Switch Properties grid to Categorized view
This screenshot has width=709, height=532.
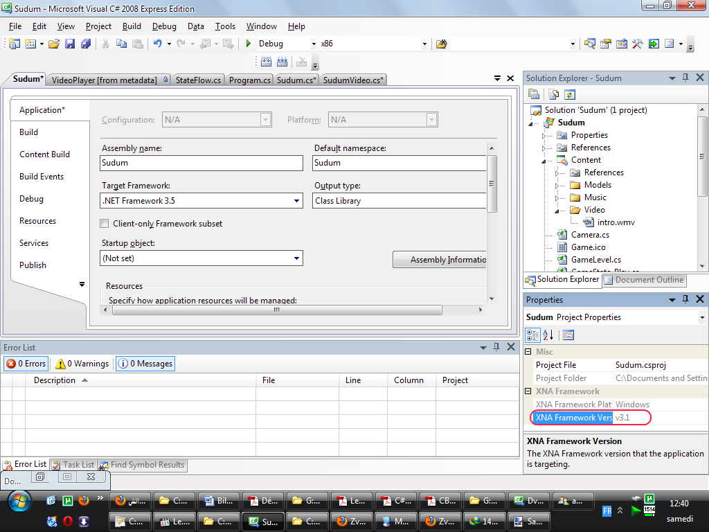pyautogui.click(x=532, y=335)
